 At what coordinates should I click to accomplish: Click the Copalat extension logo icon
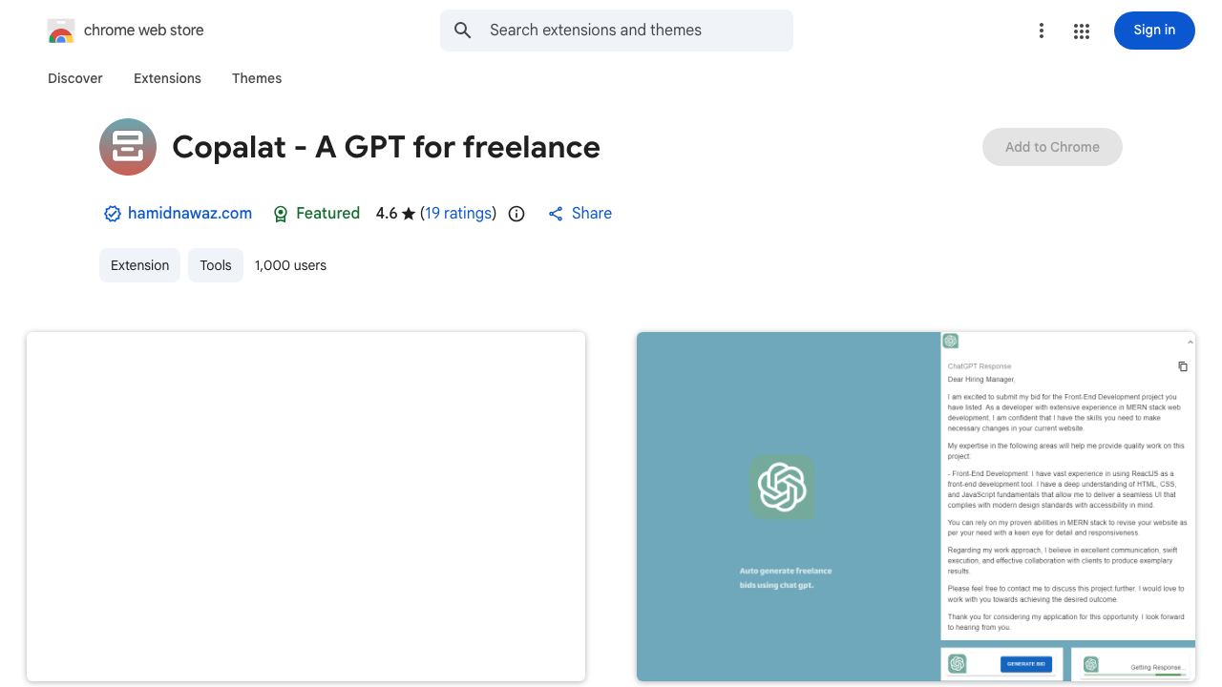point(128,147)
